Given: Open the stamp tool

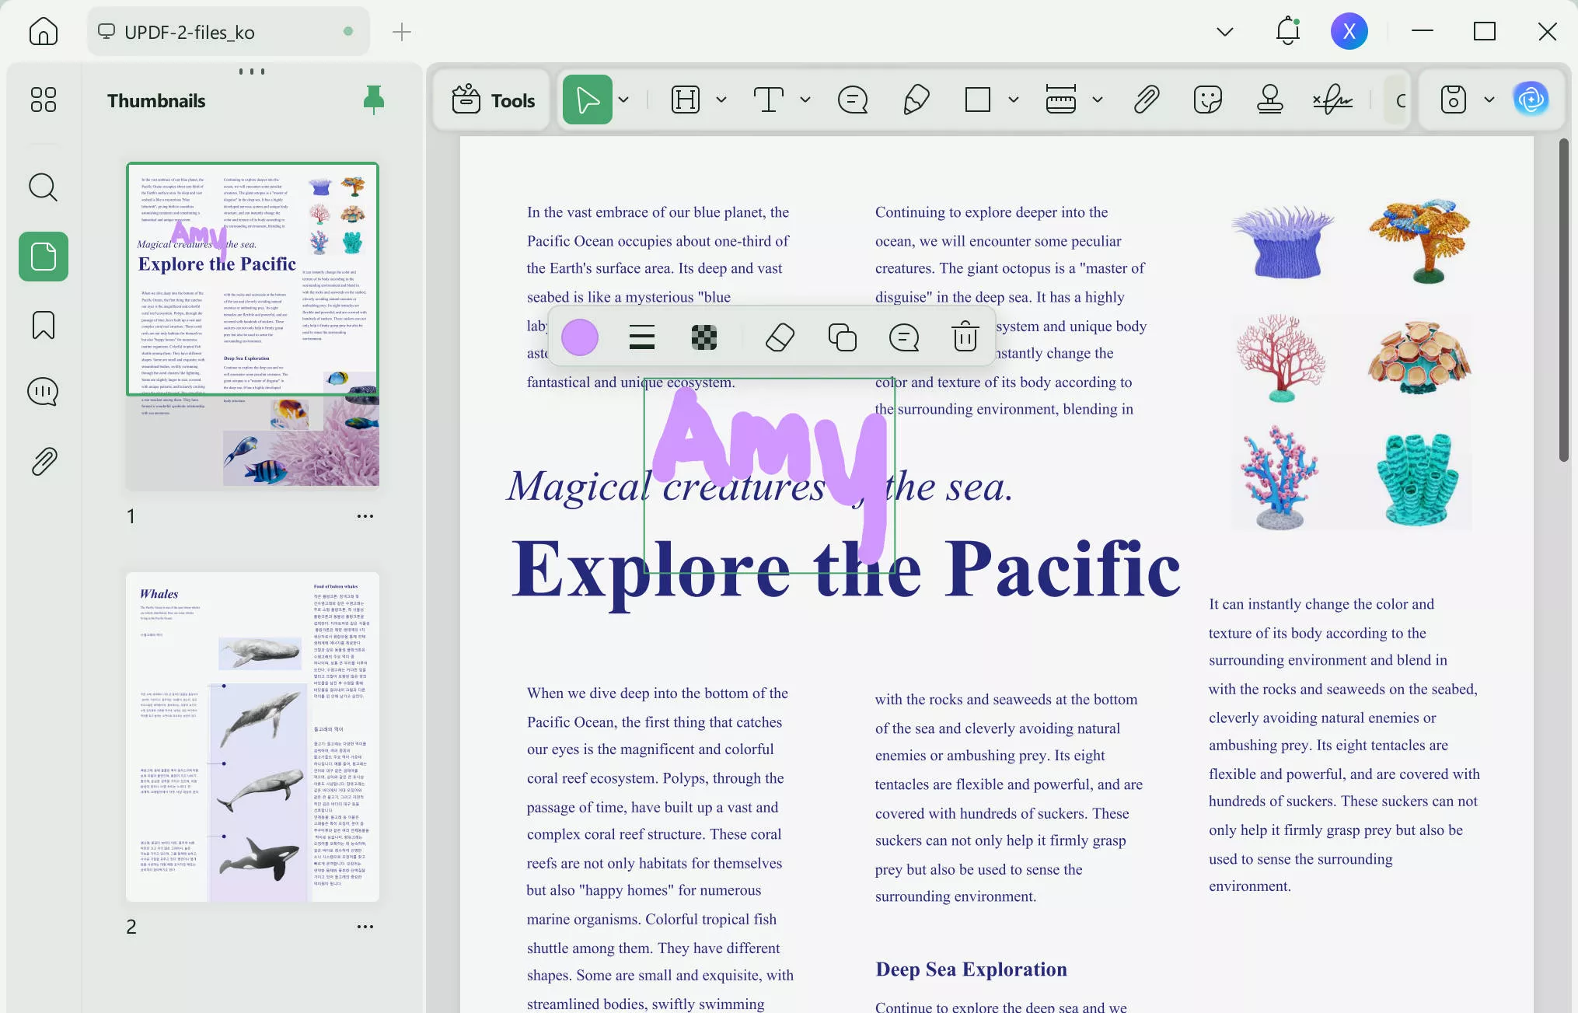Looking at the screenshot, I should tap(1269, 100).
